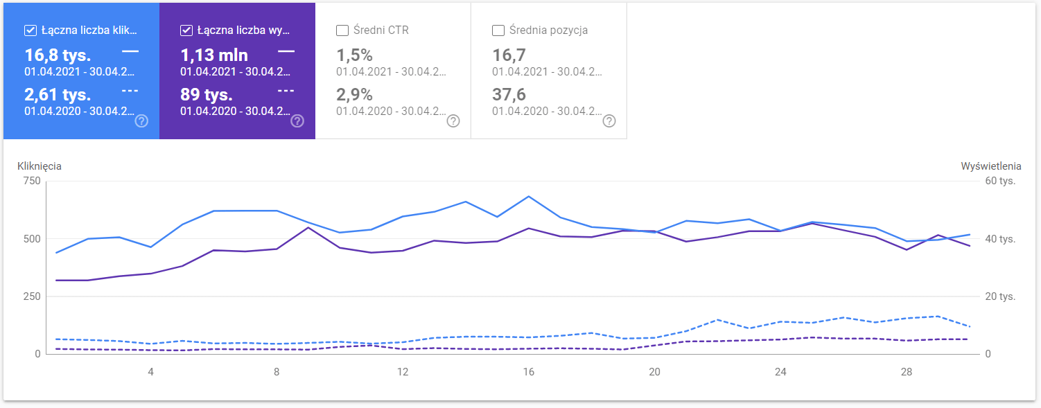The width and height of the screenshot is (1041, 408).
Task: Uncheck the Łączna liczba wyświetleń checkbox
Action: point(186,30)
